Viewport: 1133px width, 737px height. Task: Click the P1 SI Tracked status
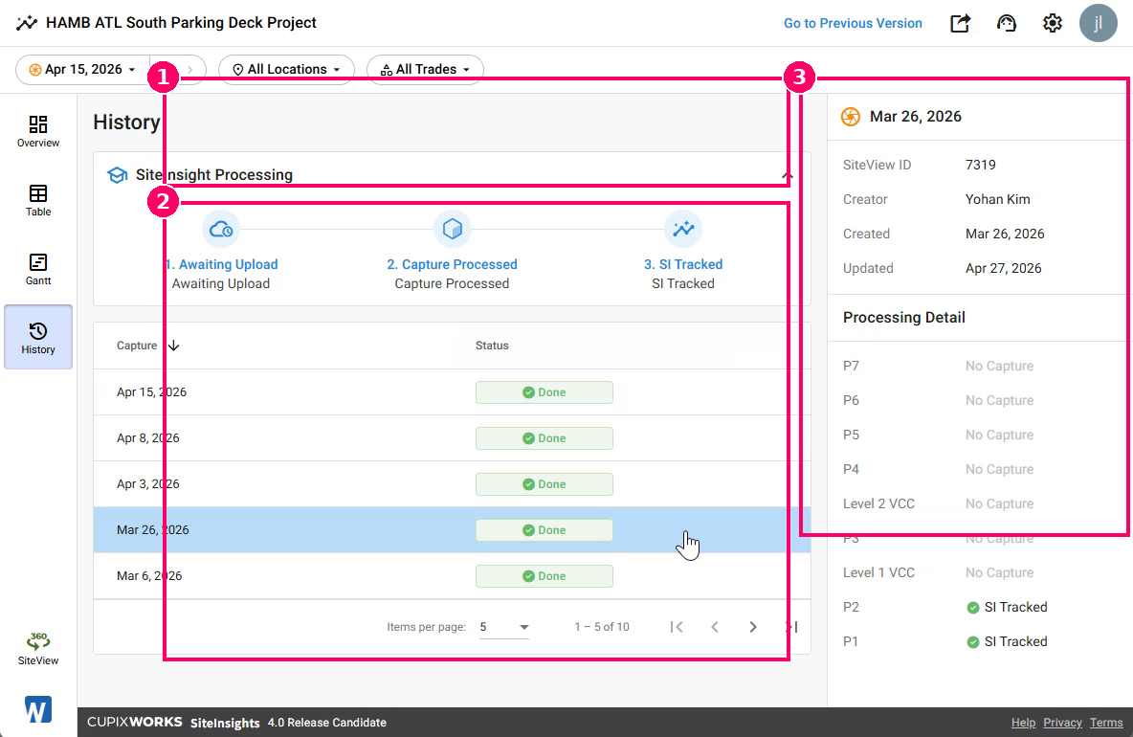pos(1008,641)
